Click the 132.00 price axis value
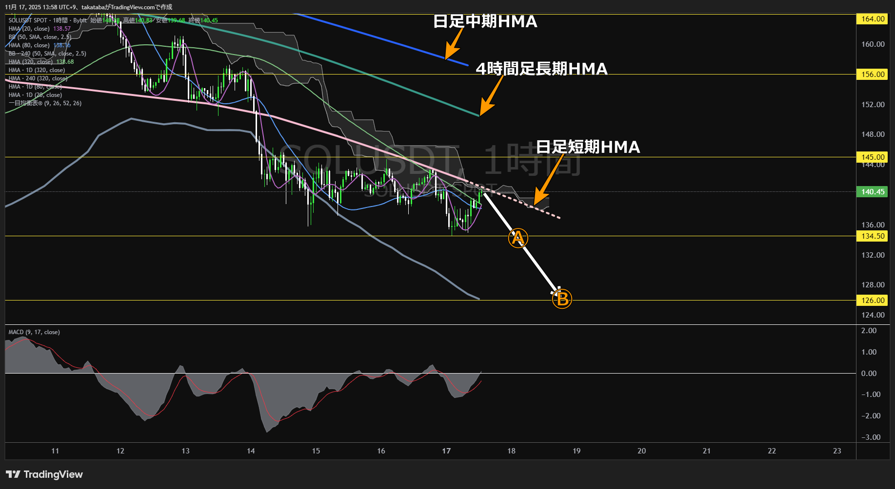The width and height of the screenshot is (895, 489). 873,255
